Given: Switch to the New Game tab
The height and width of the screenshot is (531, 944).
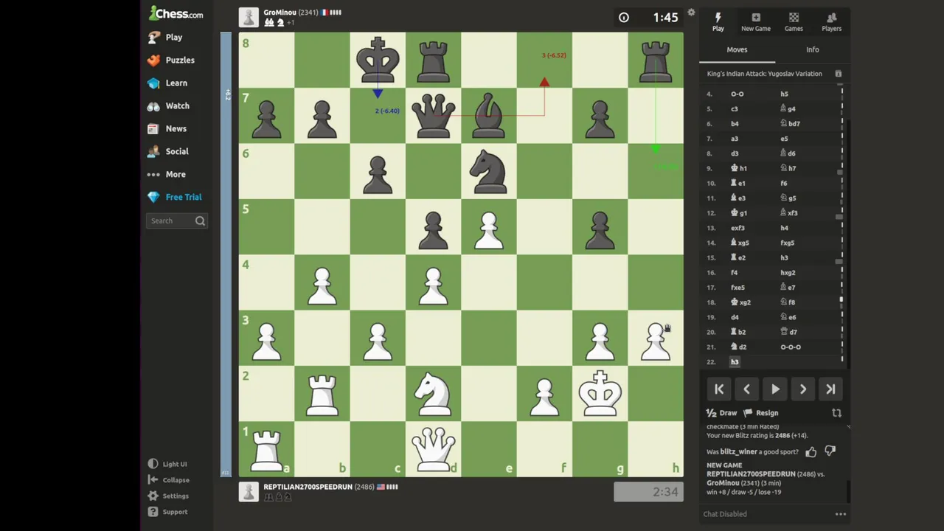Looking at the screenshot, I should click(756, 22).
